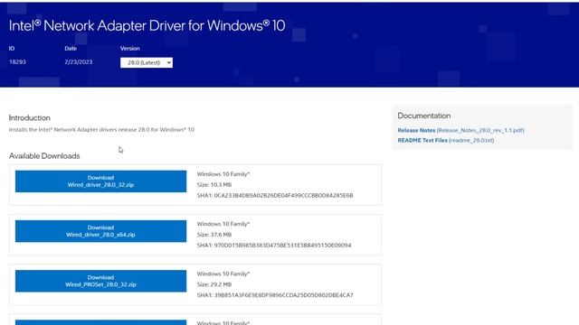
Task: Download Wired_PROSet_28.0_32.zip
Action: point(100,281)
